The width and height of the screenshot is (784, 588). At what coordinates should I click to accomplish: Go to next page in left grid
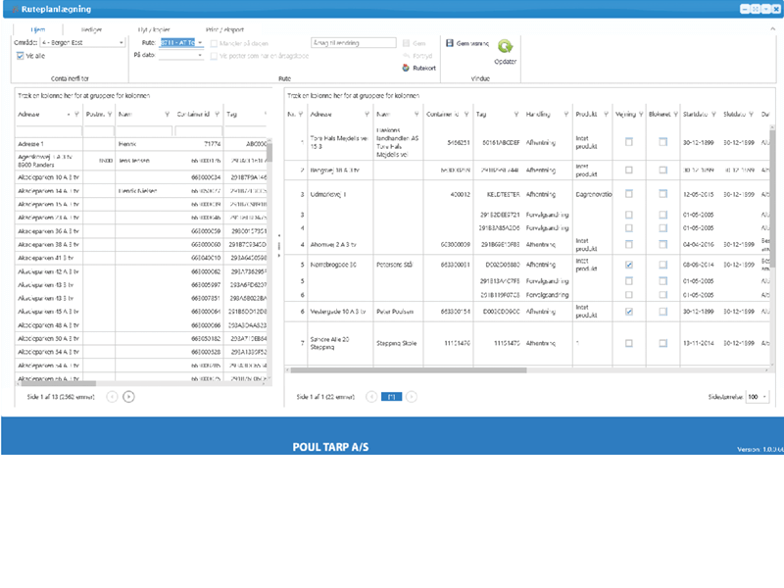click(x=128, y=396)
